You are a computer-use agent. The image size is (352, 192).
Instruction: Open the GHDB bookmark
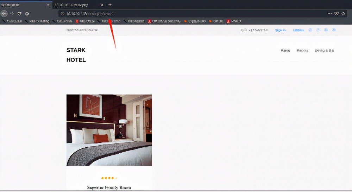click(x=216, y=21)
